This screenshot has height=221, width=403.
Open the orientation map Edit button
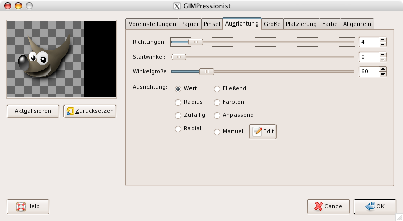263,132
